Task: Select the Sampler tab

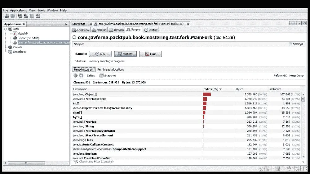Action: tap(134, 30)
